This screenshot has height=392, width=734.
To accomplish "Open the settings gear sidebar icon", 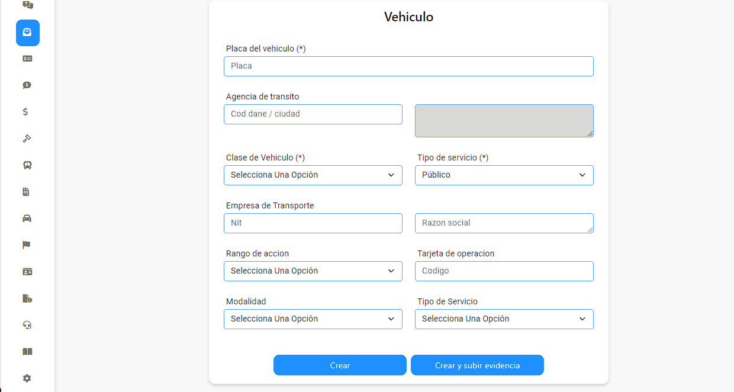I will tap(27, 378).
